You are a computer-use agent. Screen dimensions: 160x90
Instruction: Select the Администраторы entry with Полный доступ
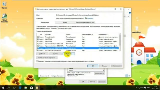point(77,46)
